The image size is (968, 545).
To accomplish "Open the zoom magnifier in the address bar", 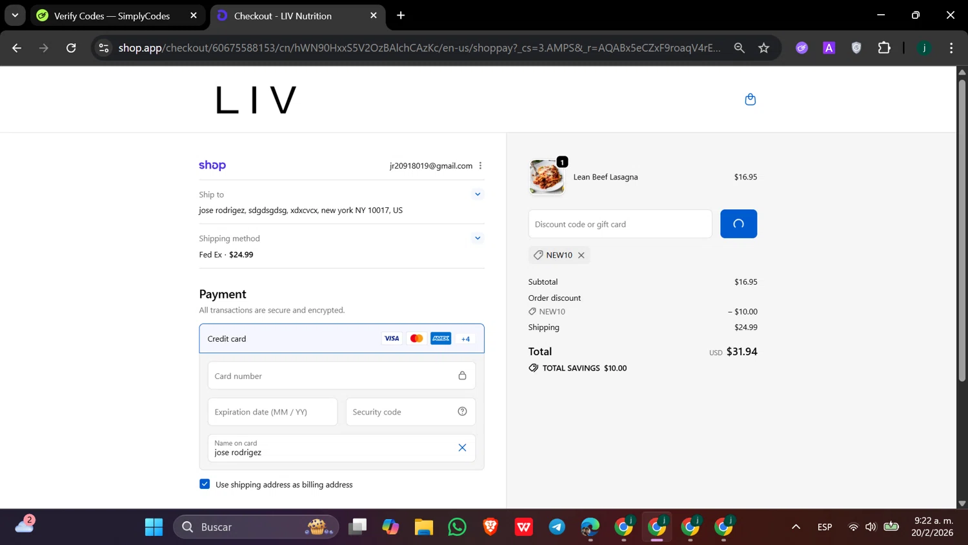I will (740, 48).
